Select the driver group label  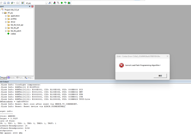click(x=13, y=22)
